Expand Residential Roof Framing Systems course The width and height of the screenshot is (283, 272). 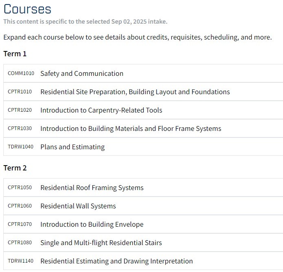pos(143,188)
